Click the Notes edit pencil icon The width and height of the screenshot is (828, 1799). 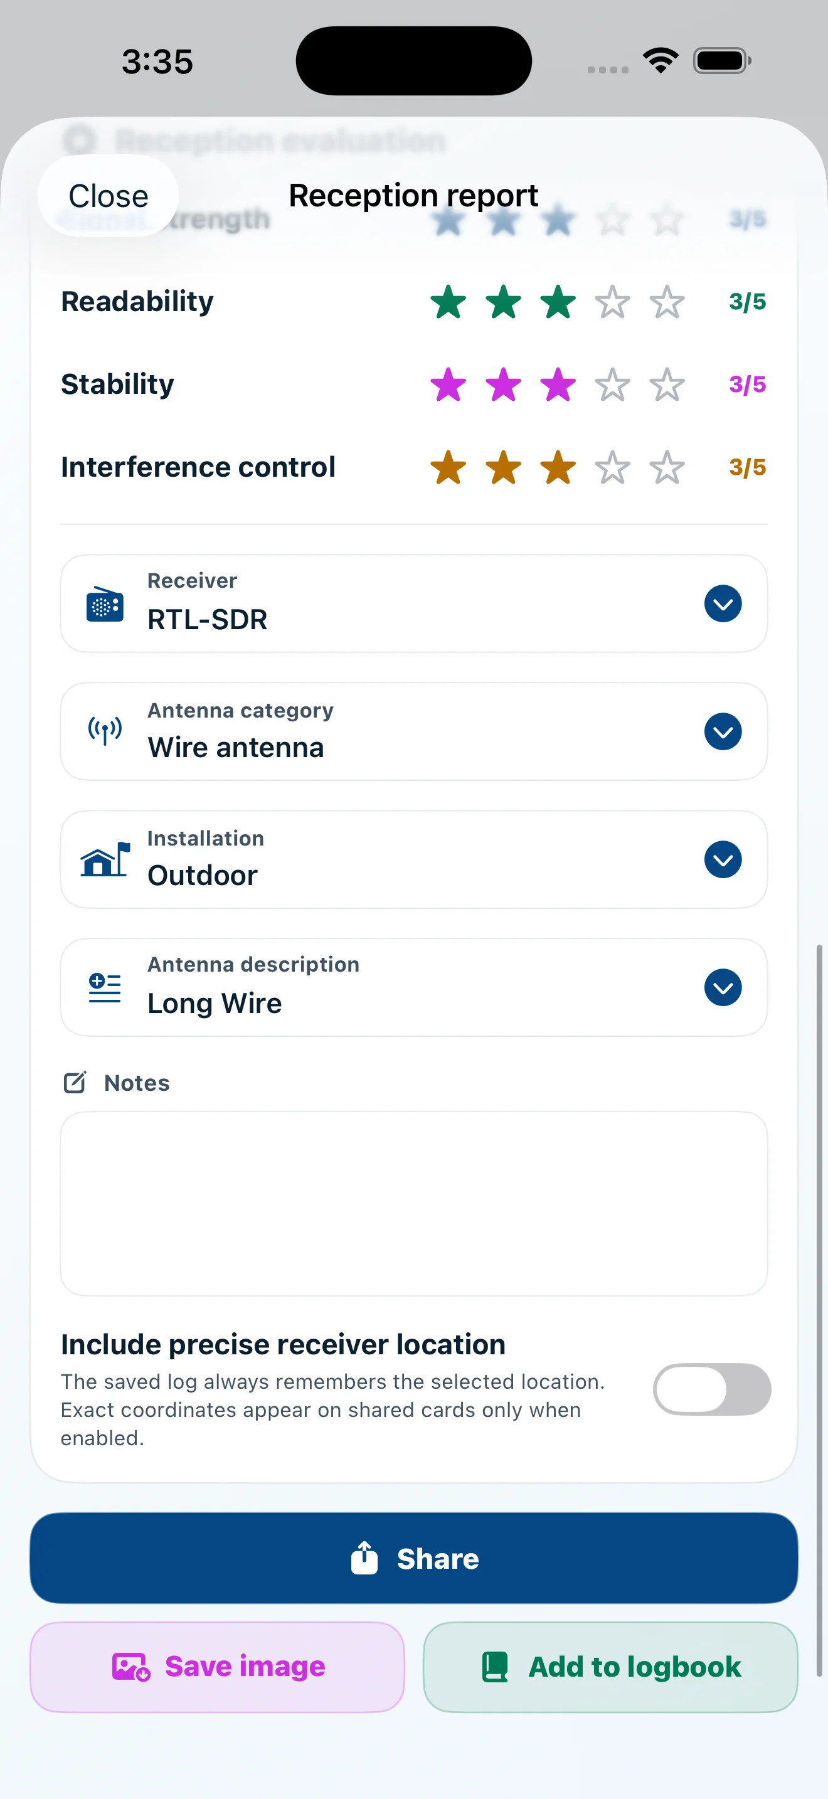click(x=75, y=1083)
